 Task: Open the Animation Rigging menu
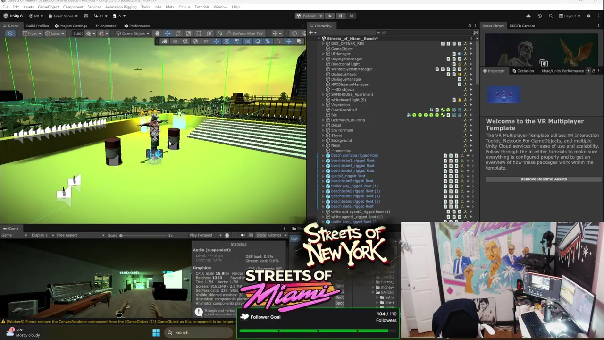(x=121, y=7)
